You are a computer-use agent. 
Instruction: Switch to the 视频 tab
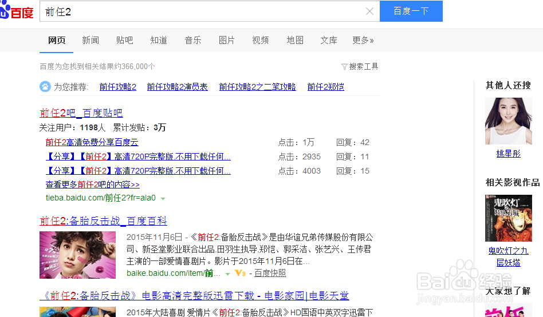(x=261, y=41)
